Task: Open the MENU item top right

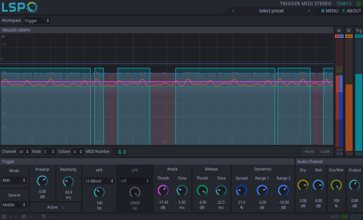Action: tap(329, 11)
